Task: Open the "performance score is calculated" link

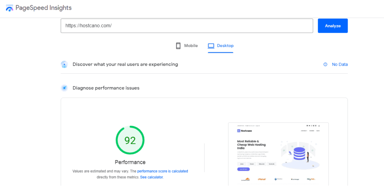Action: [x=160, y=171]
